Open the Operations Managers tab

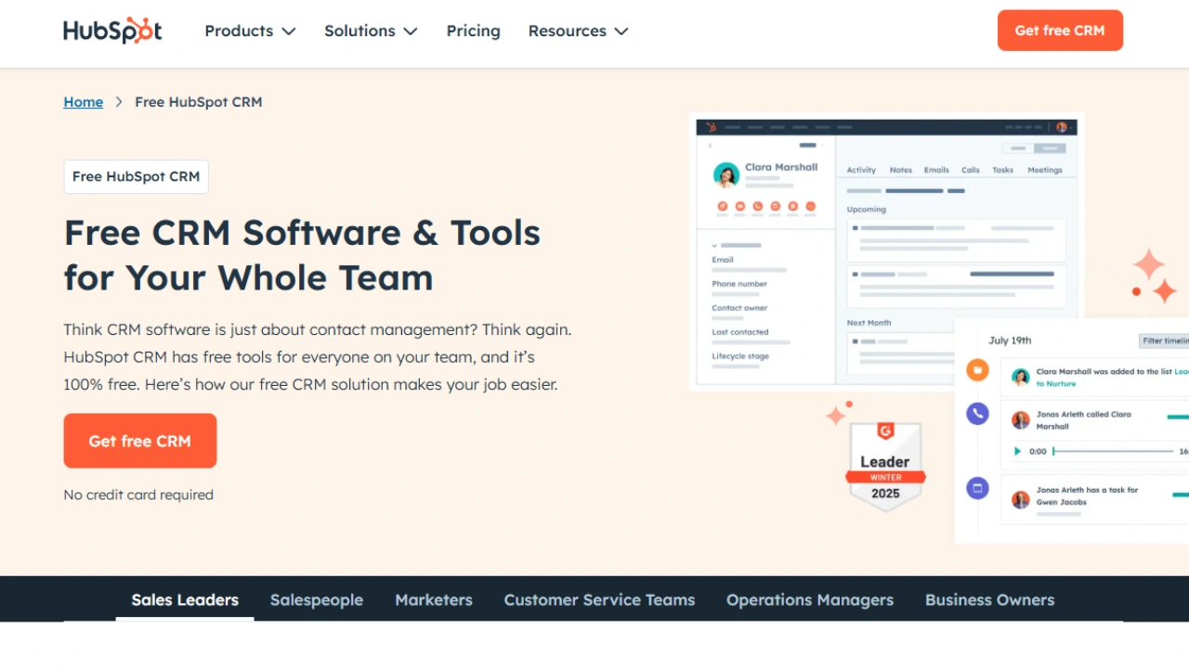click(x=810, y=599)
